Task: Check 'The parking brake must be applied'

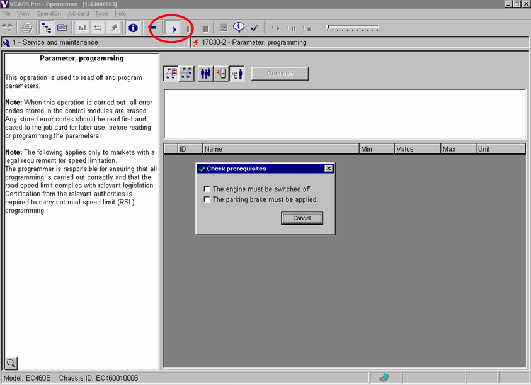Action: pos(207,199)
